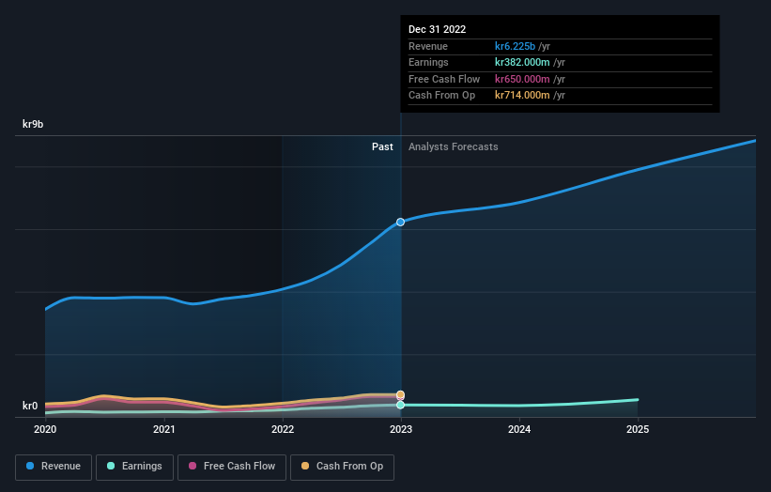Click the Free Cash Flow tooltip label

(444, 79)
